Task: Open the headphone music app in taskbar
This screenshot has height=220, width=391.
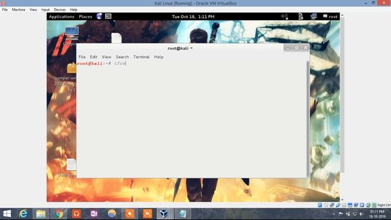Action: (x=76, y=214)
